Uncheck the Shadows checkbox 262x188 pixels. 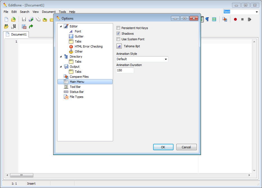coord(118,33)
